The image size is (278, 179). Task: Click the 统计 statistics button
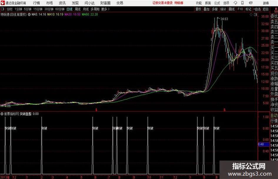pos(223,9)
